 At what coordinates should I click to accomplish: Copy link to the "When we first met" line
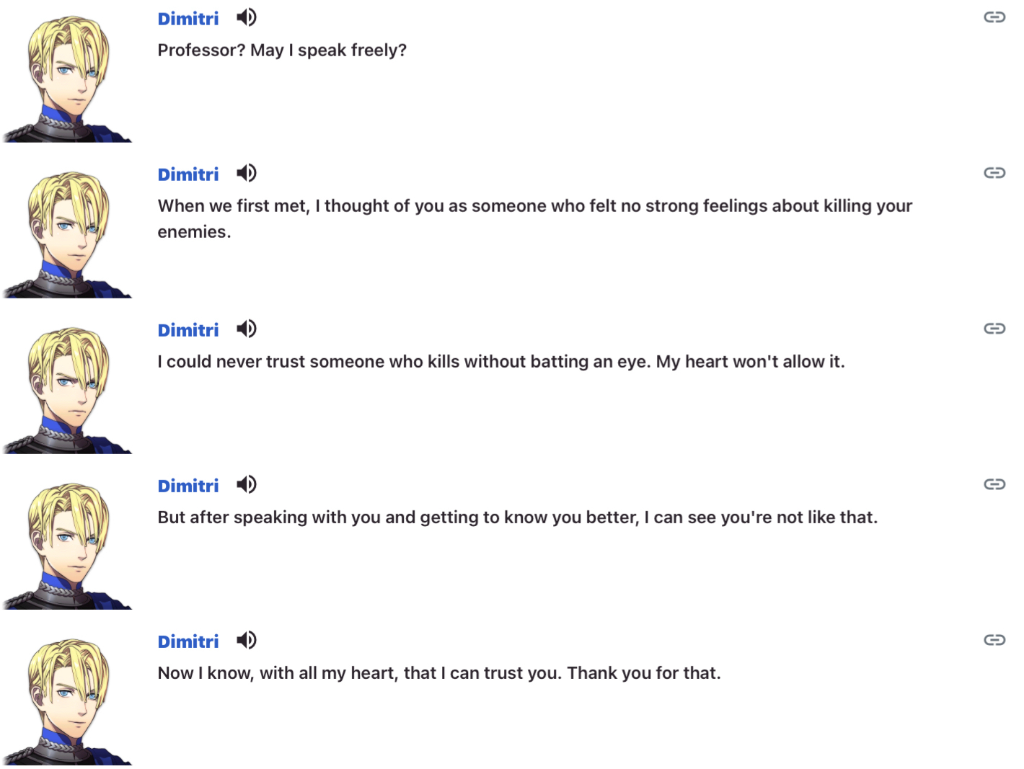tap(994, 173)
